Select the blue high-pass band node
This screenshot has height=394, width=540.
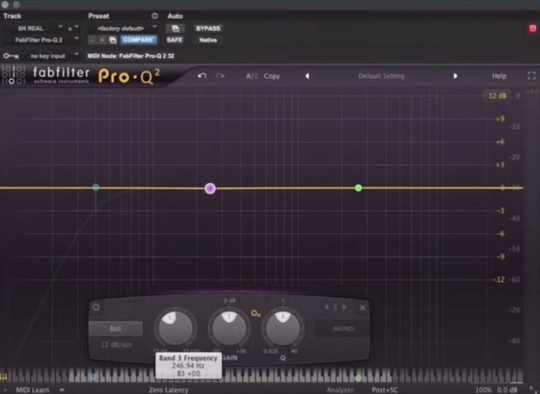(x=96, y=187)
